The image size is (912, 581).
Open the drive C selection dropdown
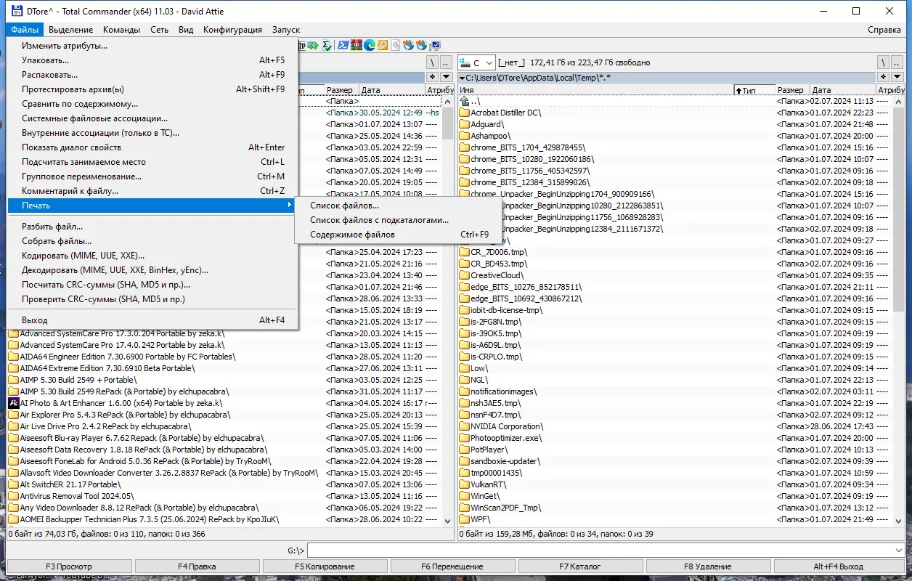[x=476, y=63]
